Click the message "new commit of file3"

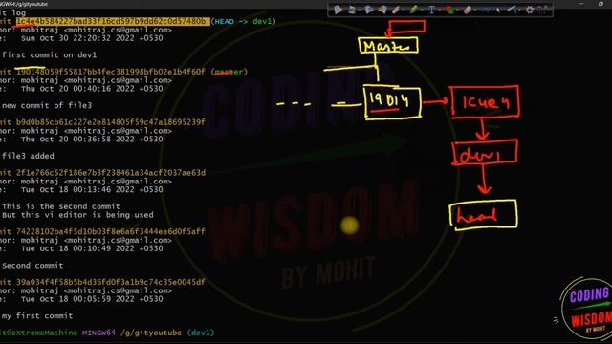pos(47,105)
